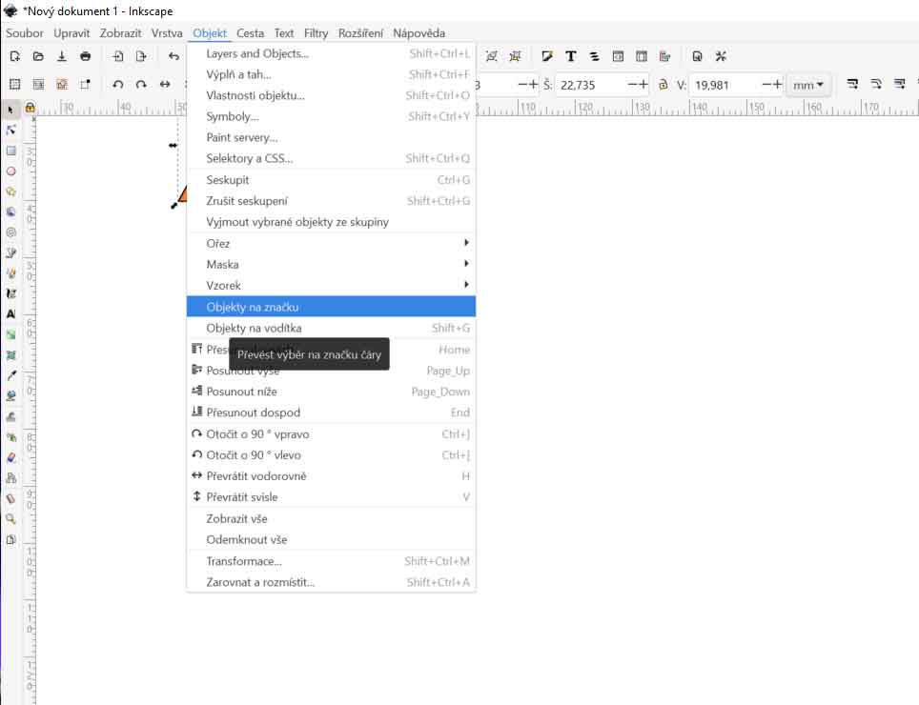
Task: Open the mm units dropdown
Action: [808, 85]
